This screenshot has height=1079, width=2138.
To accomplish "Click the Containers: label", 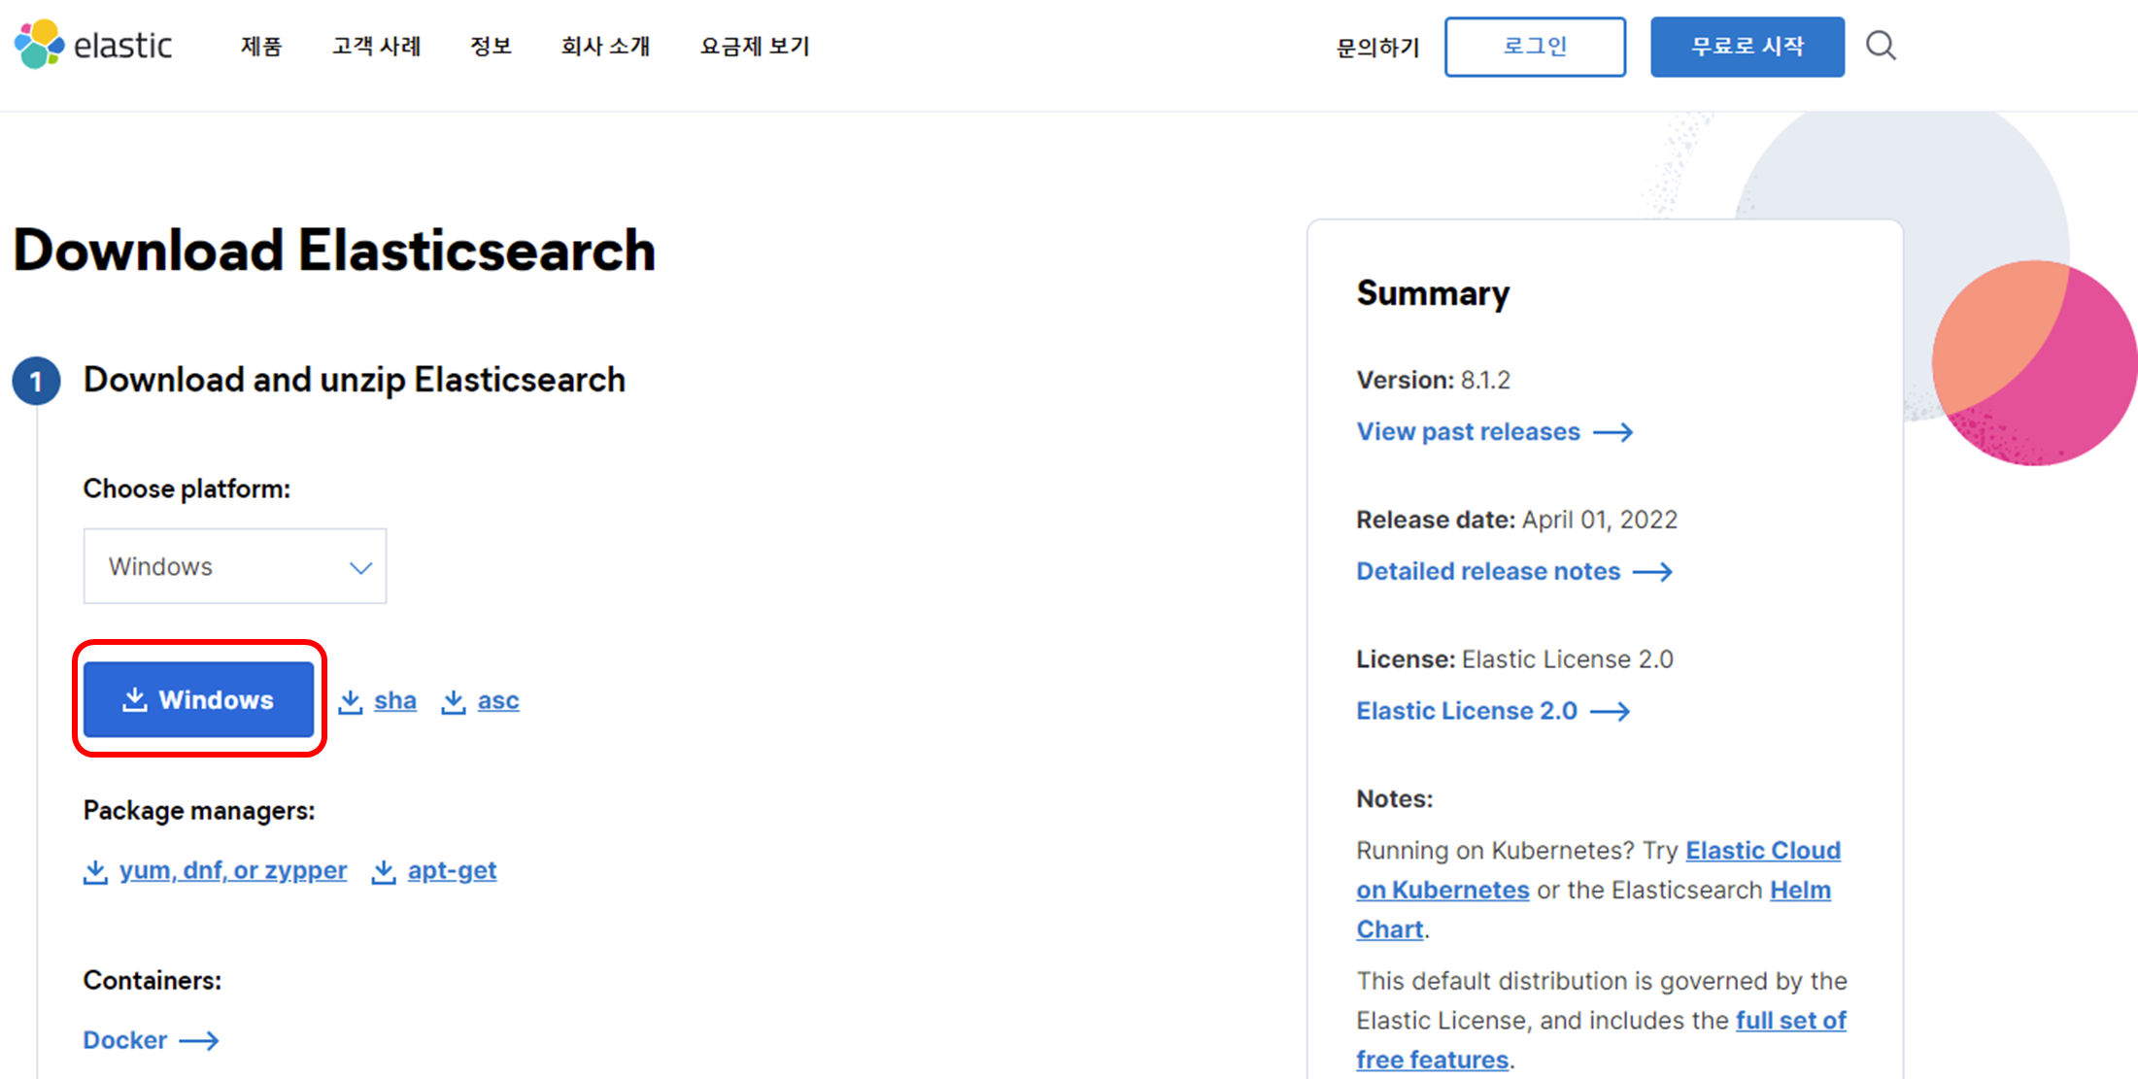I will (153, 981).
